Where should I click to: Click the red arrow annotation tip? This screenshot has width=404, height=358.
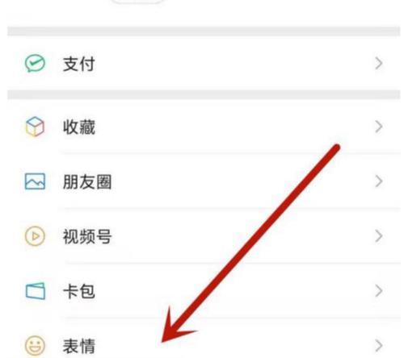pyautogui.click(x=163, y=341)
